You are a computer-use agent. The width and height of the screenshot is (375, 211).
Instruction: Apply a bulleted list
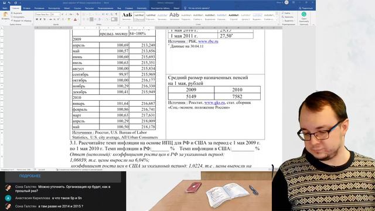click(x=84, y=14)
